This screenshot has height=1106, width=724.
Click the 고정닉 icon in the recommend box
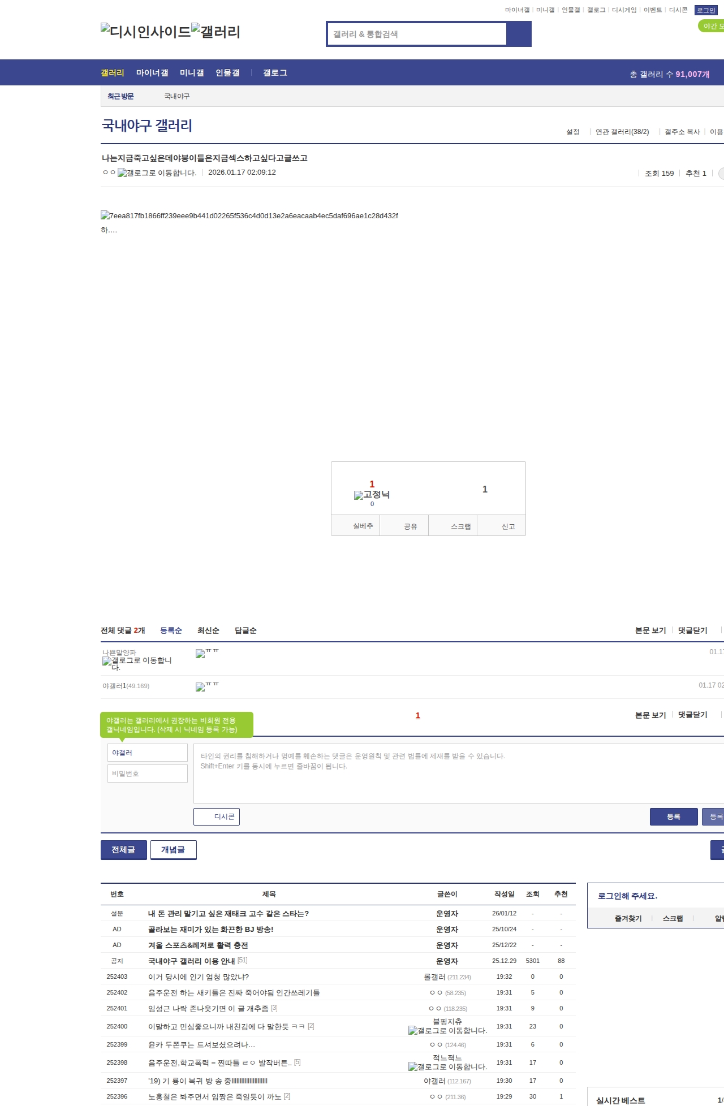click(x=372, y=495)
